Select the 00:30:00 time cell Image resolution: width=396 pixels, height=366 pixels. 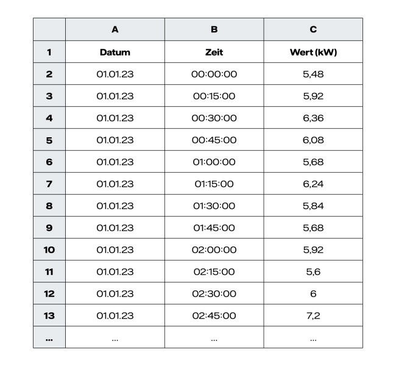[x=214, y=118]
